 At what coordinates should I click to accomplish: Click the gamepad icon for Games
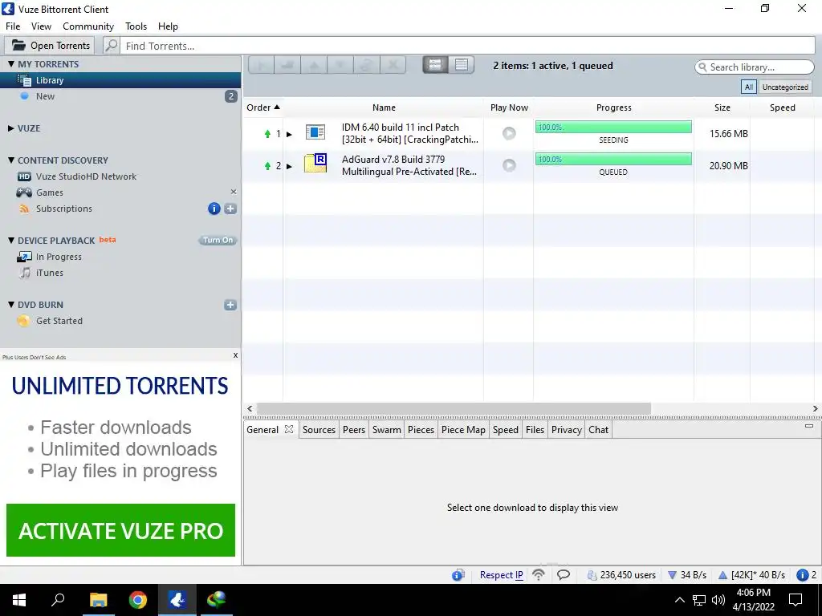(x=24, y=192)
